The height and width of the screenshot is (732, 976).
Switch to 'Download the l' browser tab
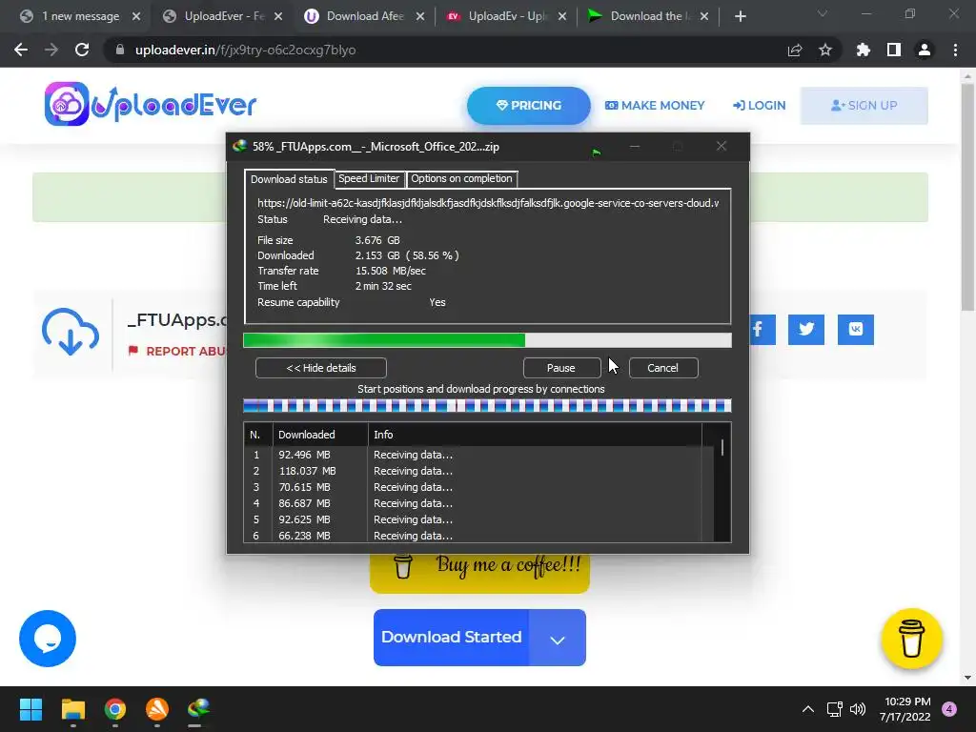tap(648, 16)
